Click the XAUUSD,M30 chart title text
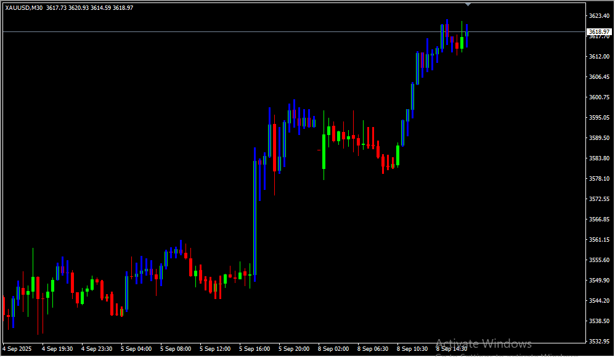Image resolution: width=615 pixels, height=357 pixels. click(x=23, y=8)
